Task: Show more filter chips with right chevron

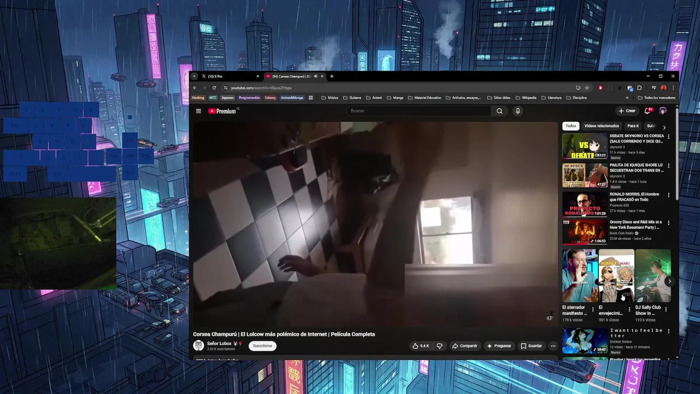Action: pyautogui.click(x=664, y=127)
